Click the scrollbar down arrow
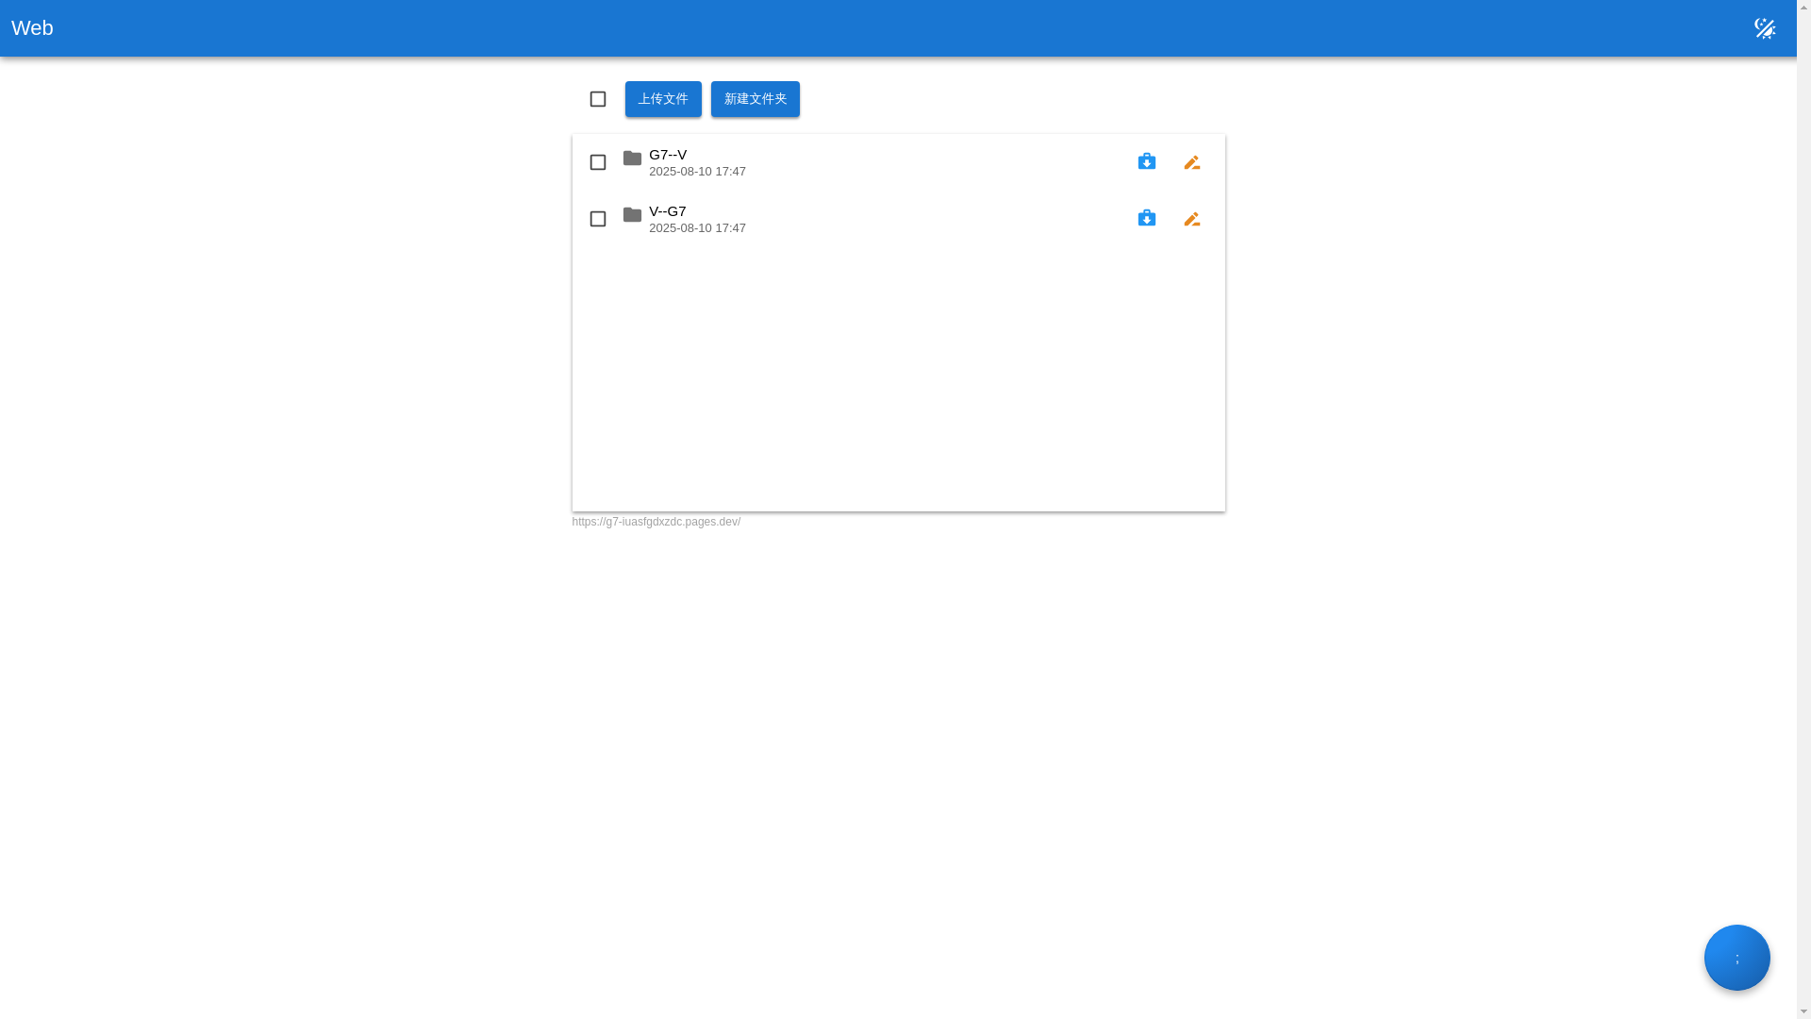The height and width of the screenshot is (1019, 1811). (x=1803, y=1011)
